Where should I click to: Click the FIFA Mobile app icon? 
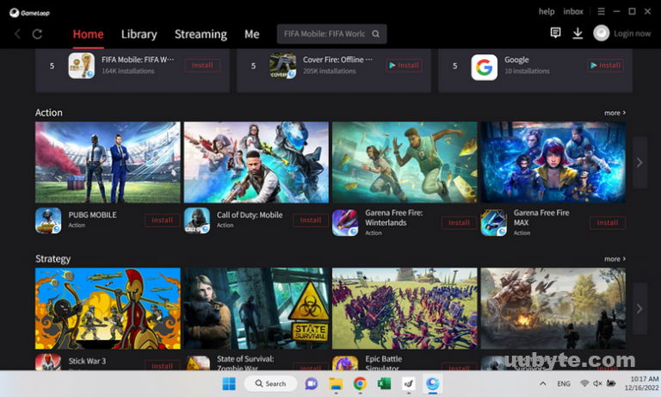(x=82, y=65)
